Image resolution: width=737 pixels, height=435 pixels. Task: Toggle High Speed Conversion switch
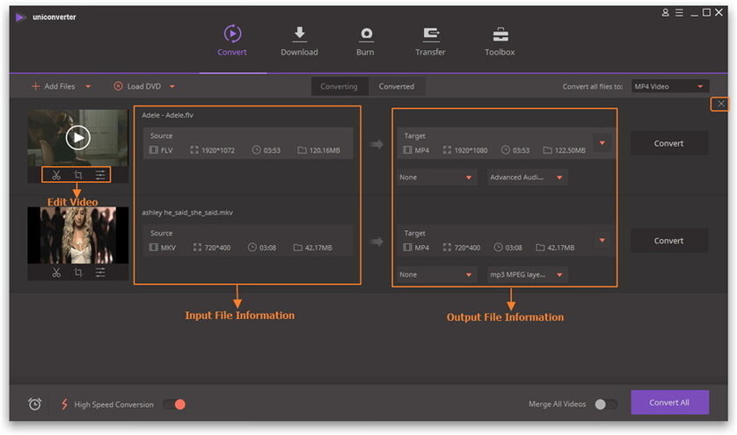tap(174, 404)
